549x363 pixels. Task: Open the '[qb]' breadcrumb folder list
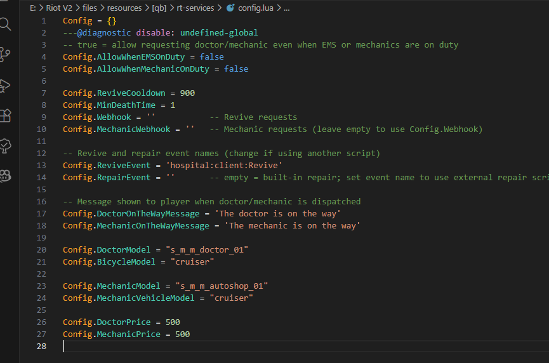point(159,8)
